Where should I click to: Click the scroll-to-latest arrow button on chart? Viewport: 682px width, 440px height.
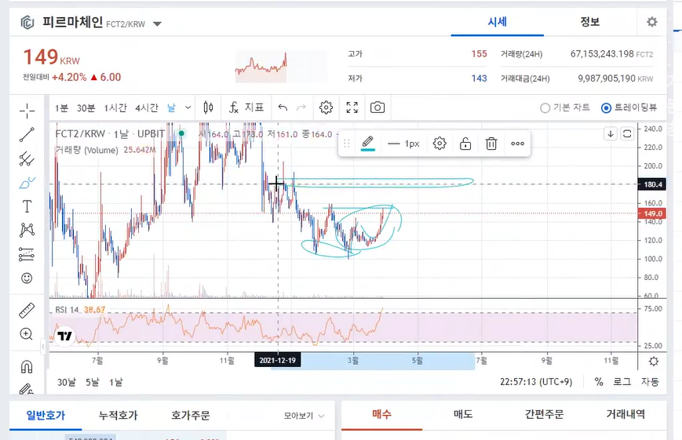click(611, 133)
